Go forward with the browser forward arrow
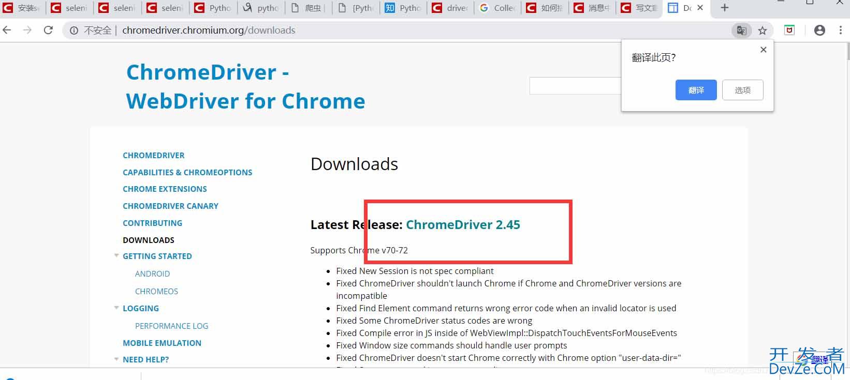 click(x=27, y=31)
